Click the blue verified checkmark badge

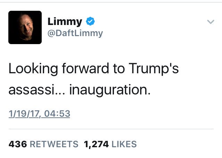point(90,22)
